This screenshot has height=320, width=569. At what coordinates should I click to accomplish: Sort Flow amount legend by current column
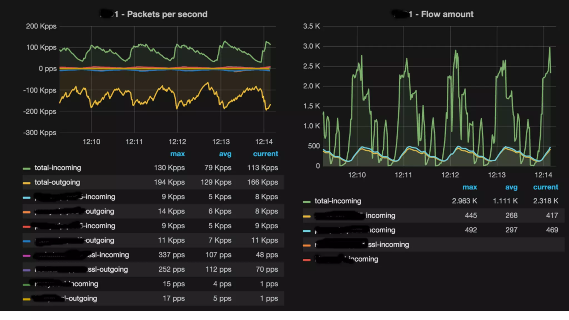[545, 187]
